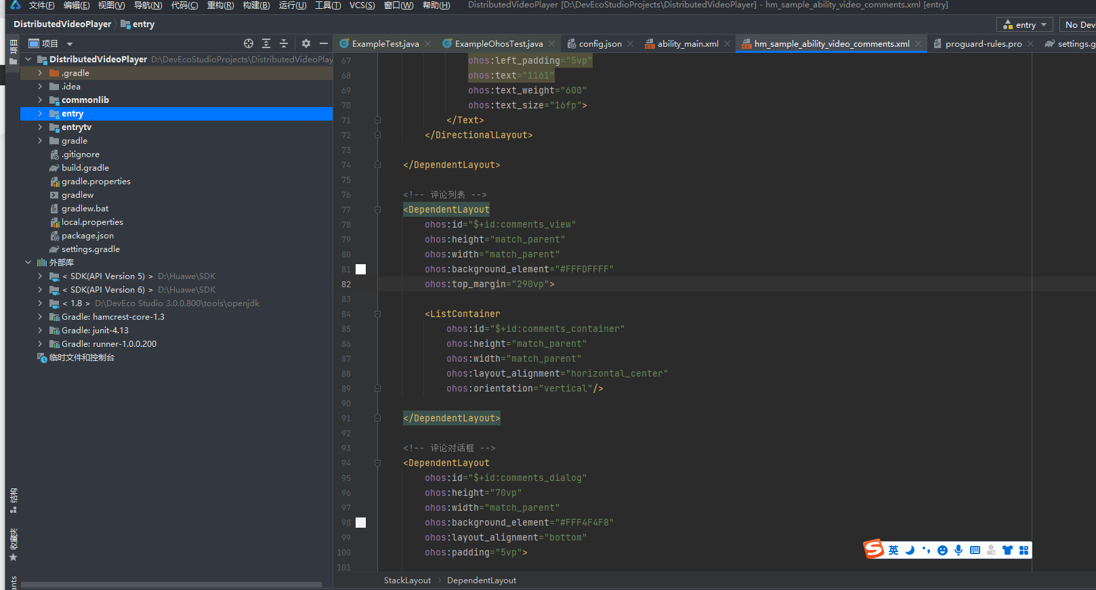
Task: Click the Project tool window sidebar button
Action: pyautogui.click(x=13, y=53)
